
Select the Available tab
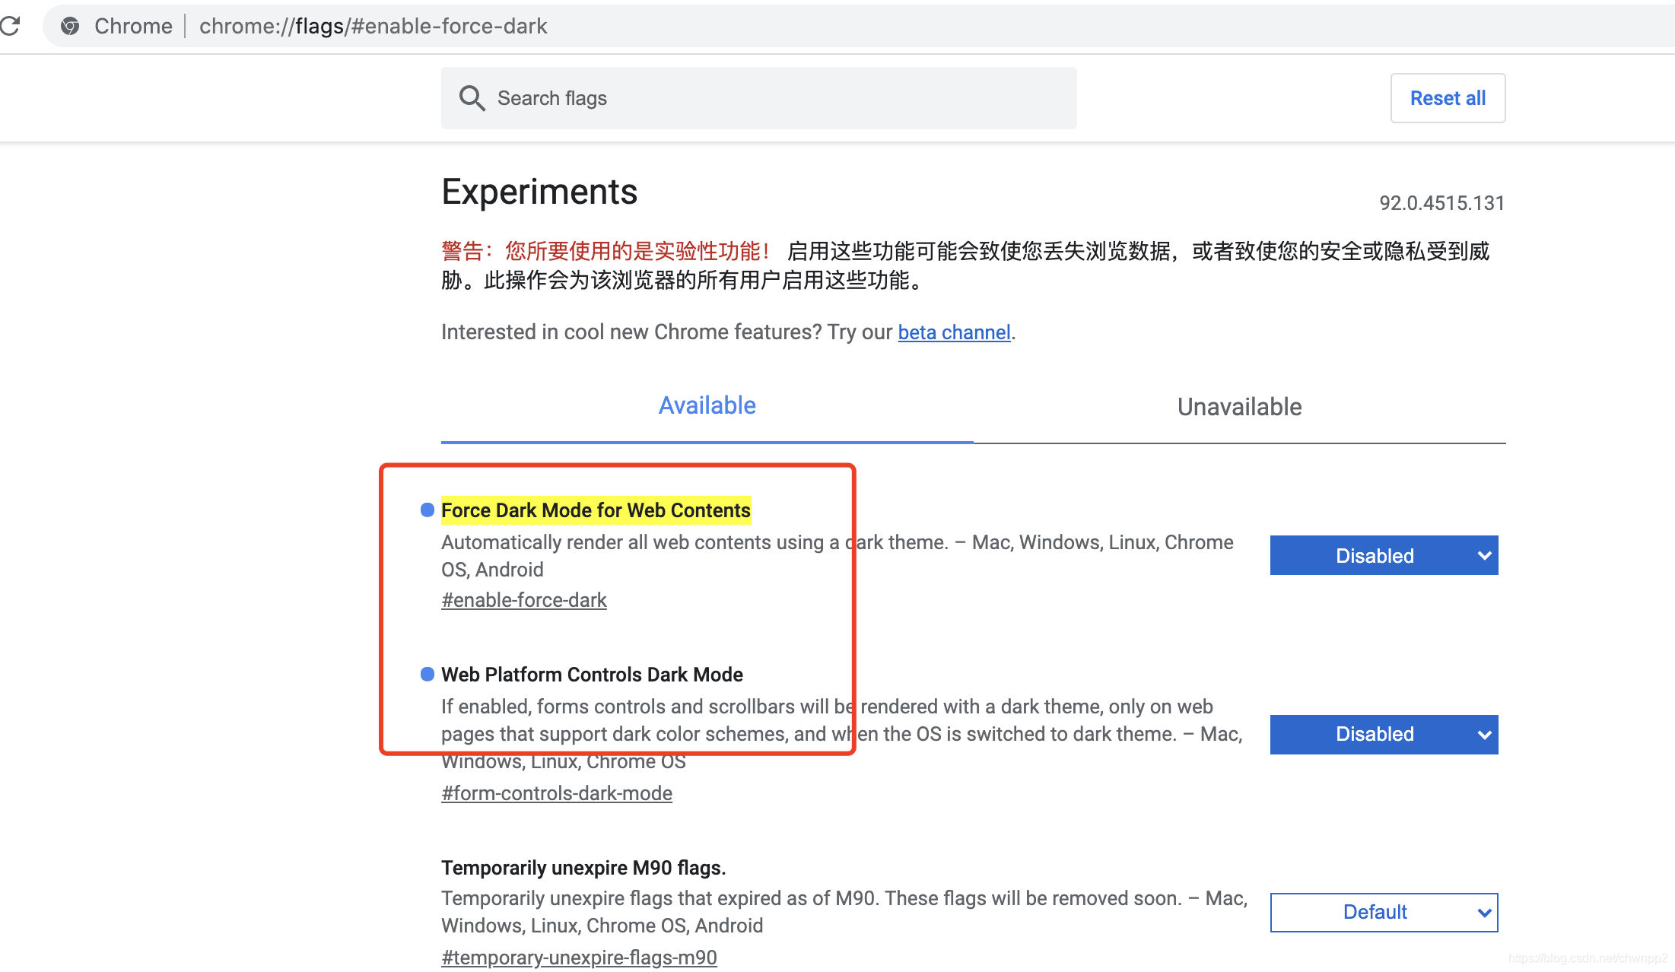coord(708,406)
